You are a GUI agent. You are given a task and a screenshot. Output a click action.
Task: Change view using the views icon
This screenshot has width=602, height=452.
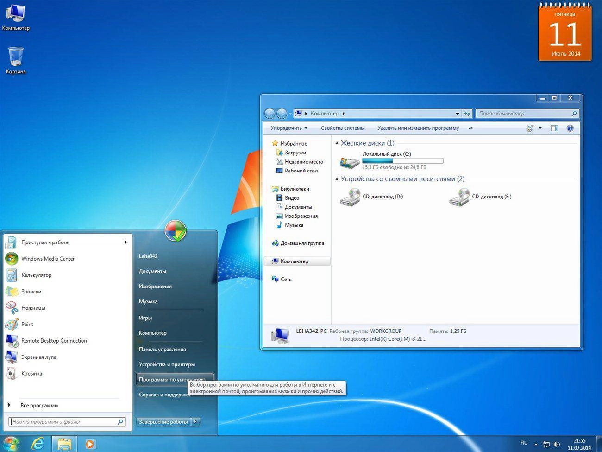(x=531, y=128)
